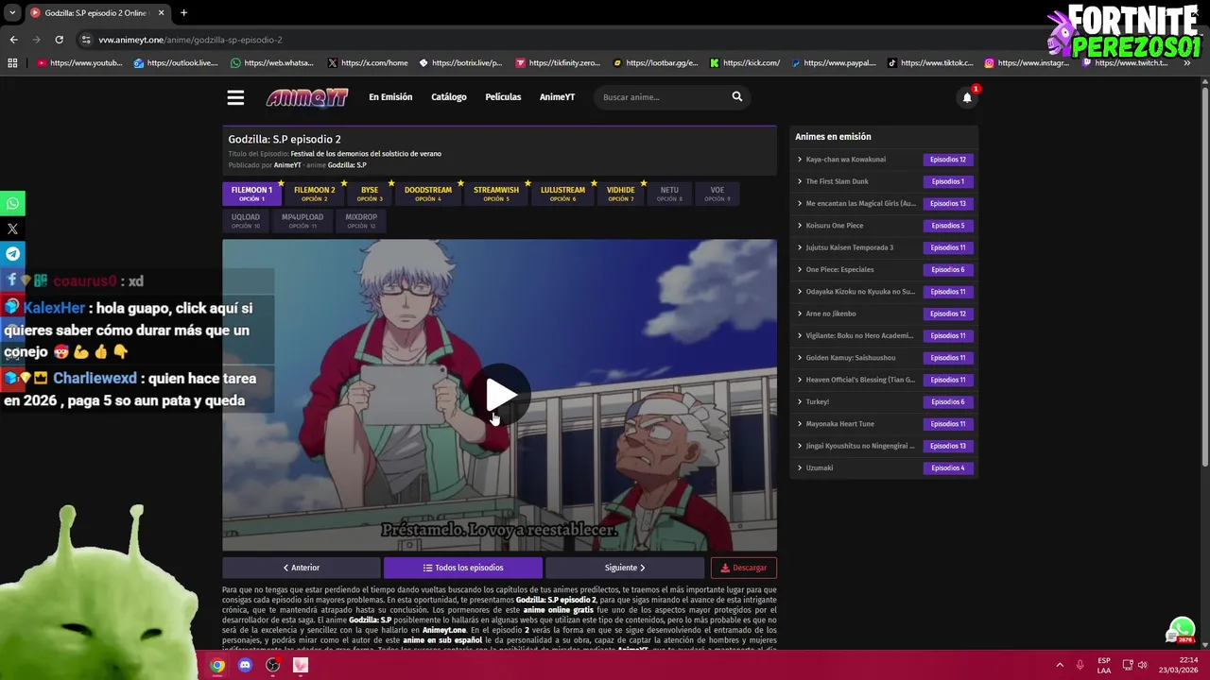Go back with the browser back arrow
1210x680 pixels.
(13, 40)
